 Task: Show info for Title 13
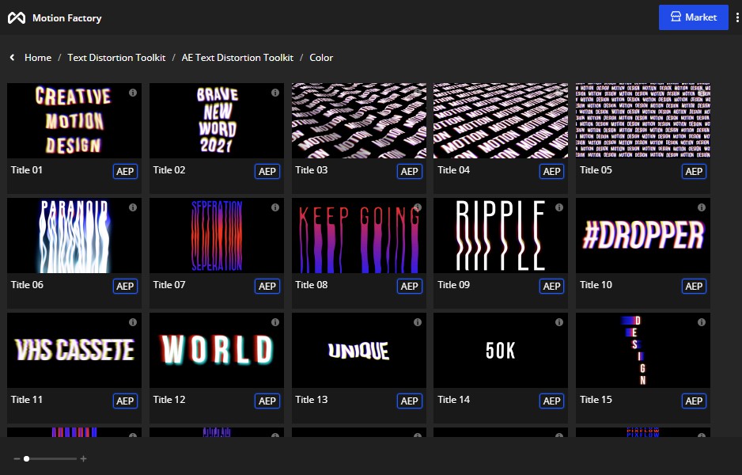(x=418, y=322)
